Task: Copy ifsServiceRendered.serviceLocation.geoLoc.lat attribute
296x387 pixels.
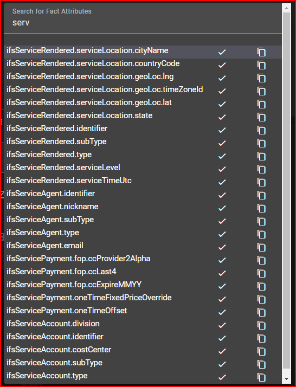Action: click(x=261, y=104)
